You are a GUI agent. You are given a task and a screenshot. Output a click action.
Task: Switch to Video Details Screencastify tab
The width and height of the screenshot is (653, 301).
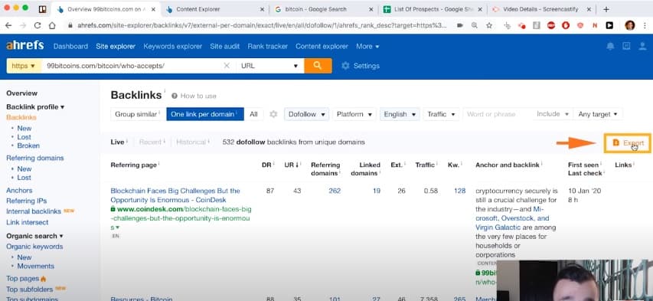tap(540, 9)
